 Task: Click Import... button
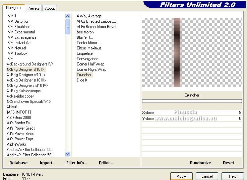point(48,163)
